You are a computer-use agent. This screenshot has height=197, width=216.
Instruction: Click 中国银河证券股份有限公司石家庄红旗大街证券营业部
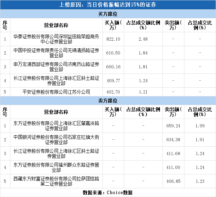pos(56,140)
